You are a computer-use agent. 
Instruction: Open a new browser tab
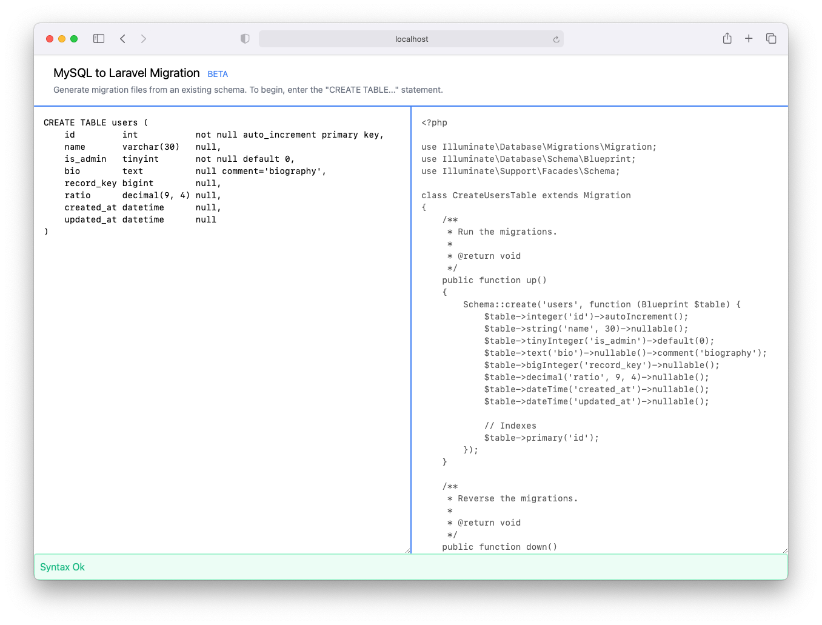(749, 38)
